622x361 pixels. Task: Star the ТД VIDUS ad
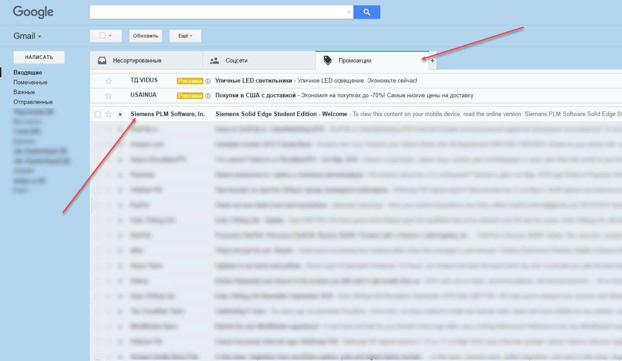[x=108, y=81]
